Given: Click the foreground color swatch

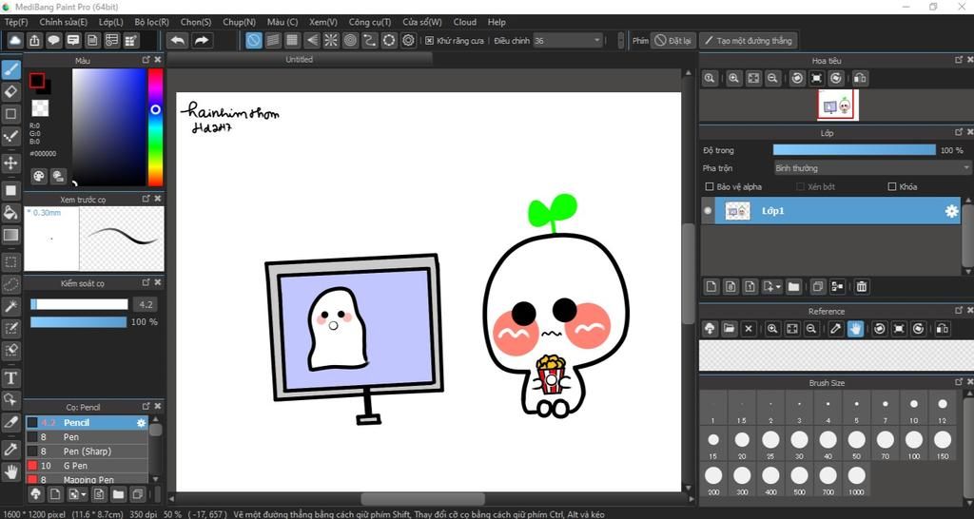Looking at the screenshot, I should [37, 81].
